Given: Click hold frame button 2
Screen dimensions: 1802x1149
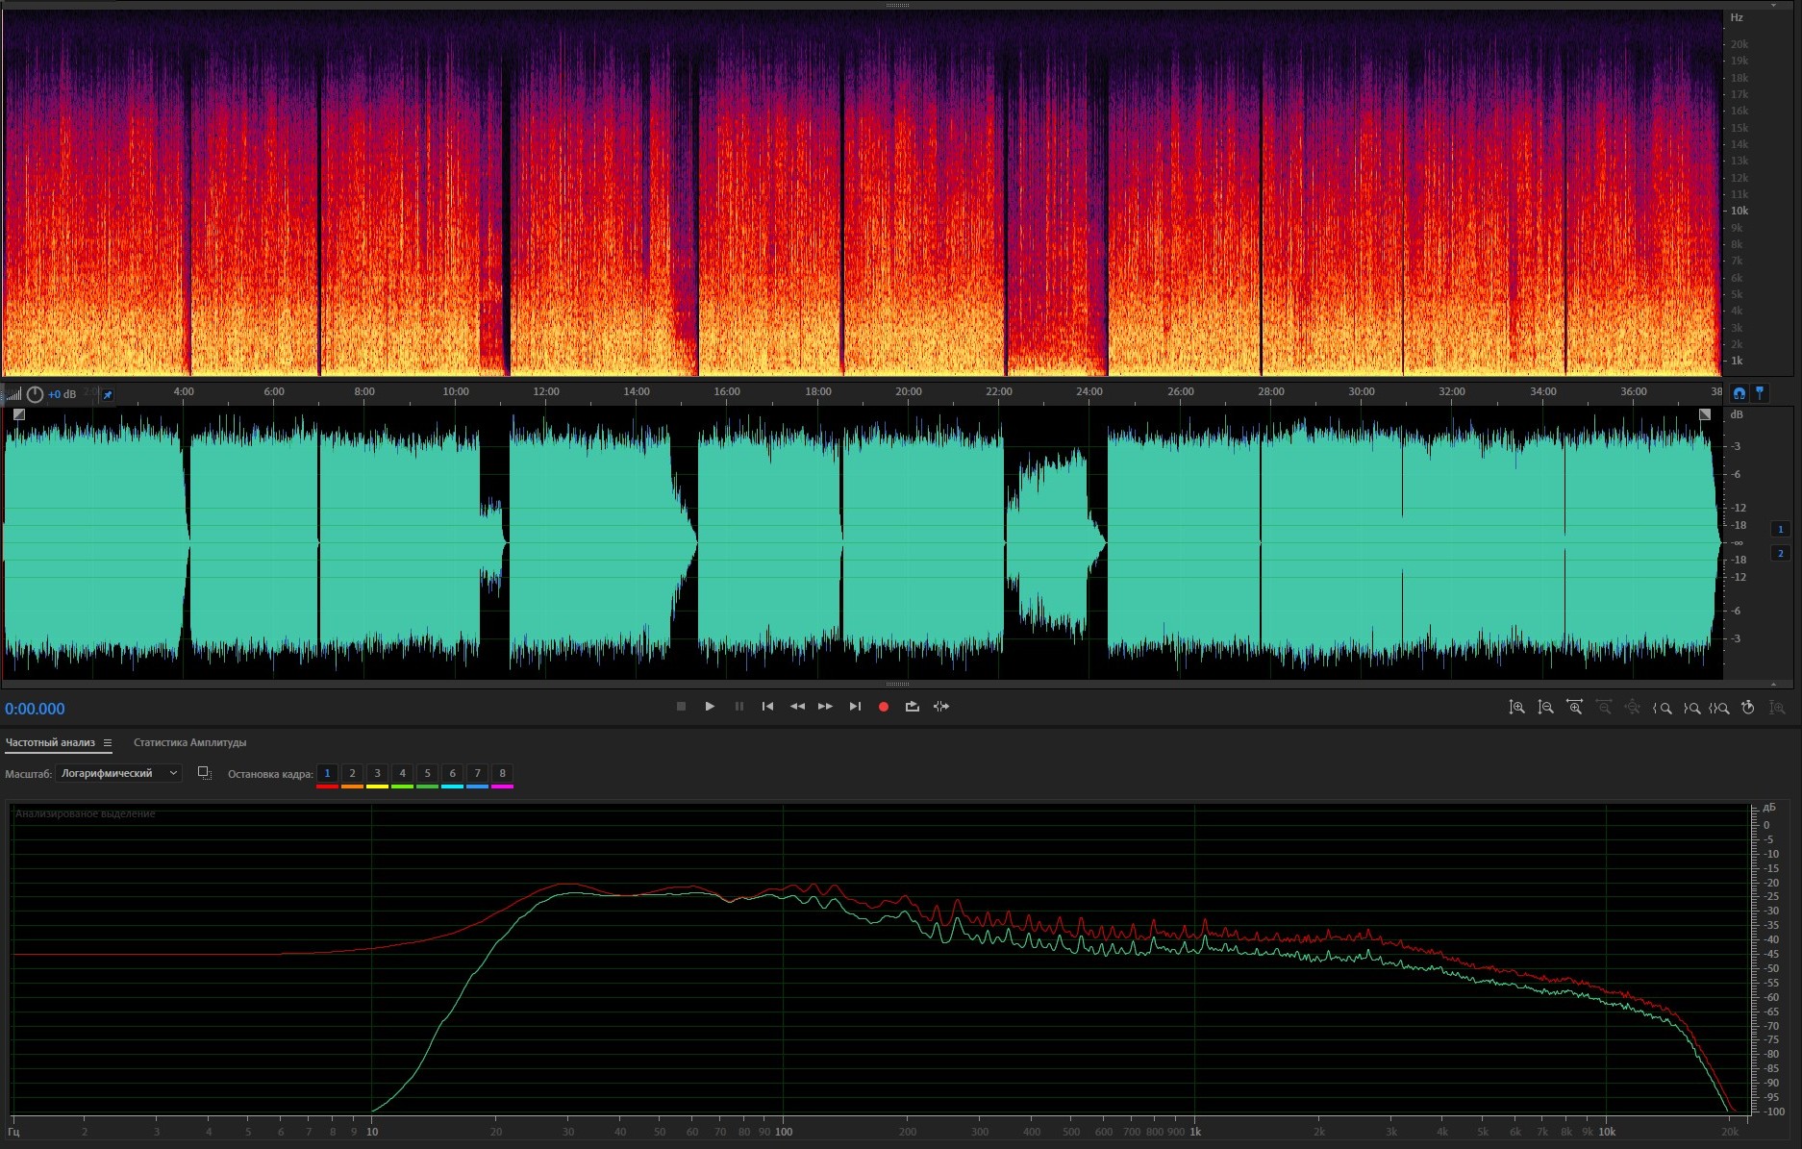Looking at the screenshot, I should (352, 774).
